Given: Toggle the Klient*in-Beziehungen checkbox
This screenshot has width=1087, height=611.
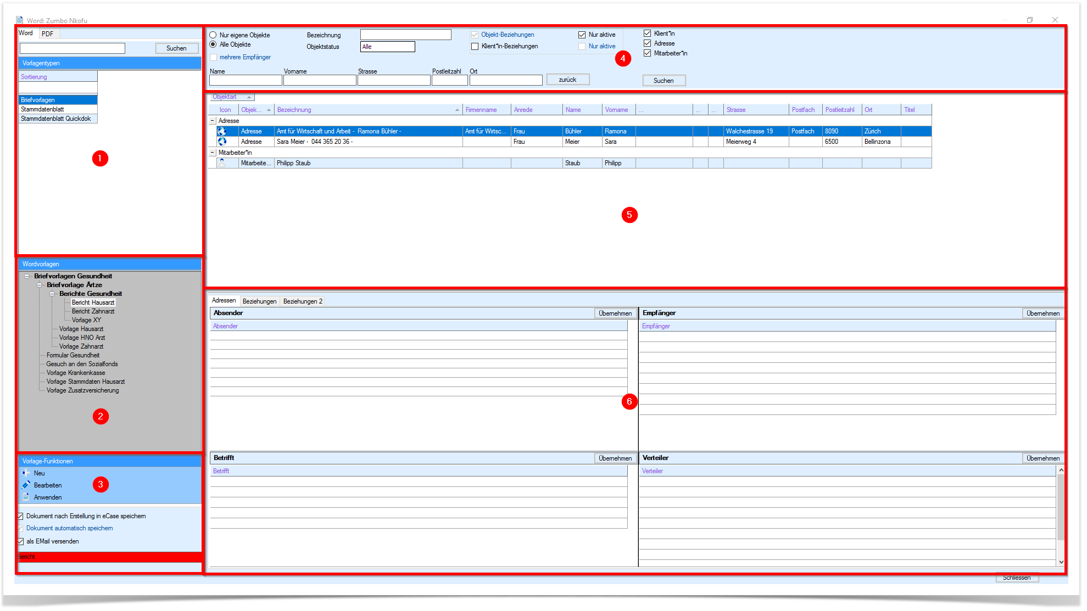Looking at the screenshot, I should pos(475,46).
